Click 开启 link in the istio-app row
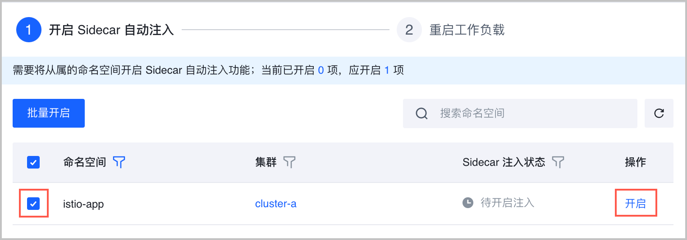This screenshot has width=687, height=240. point(635,204)
